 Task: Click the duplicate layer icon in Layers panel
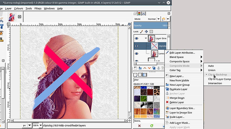click(154, 68)
